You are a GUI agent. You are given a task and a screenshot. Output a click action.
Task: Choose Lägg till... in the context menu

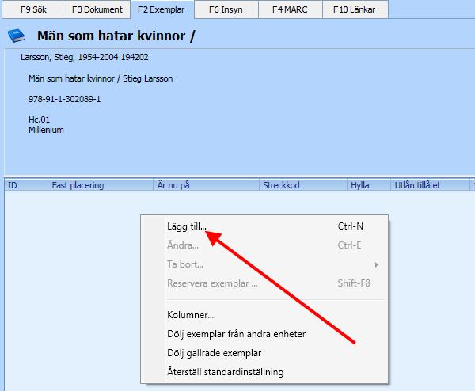pos(264,226)
